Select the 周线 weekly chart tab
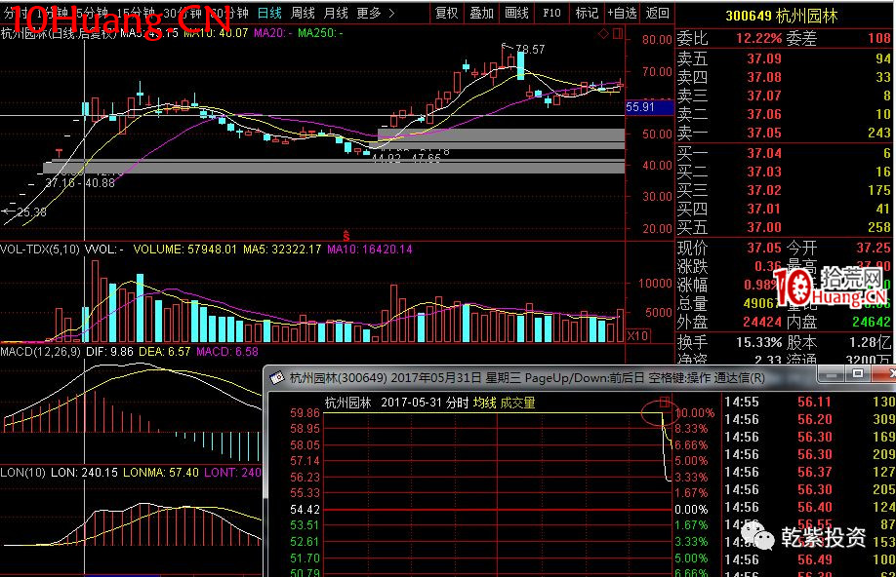The width and height of the screenshot is (896, 577). click(x=303, y=13)
